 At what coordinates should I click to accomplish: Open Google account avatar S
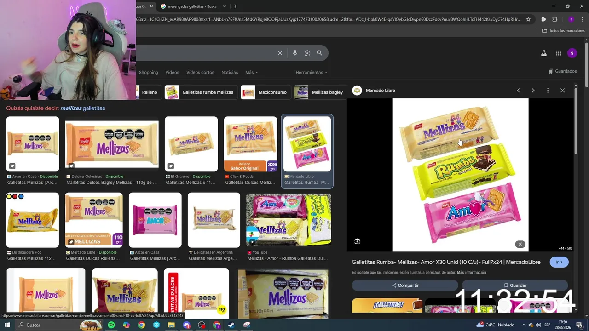click(x=572, y=53)
